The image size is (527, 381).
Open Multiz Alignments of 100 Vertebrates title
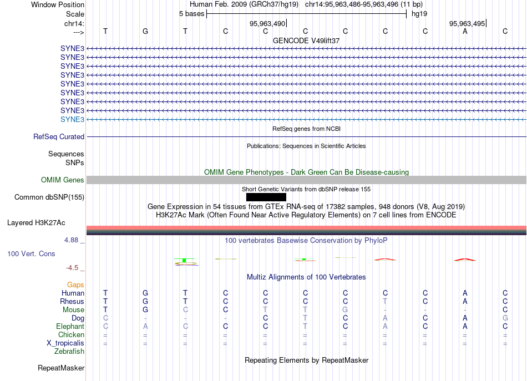point(306,277)
